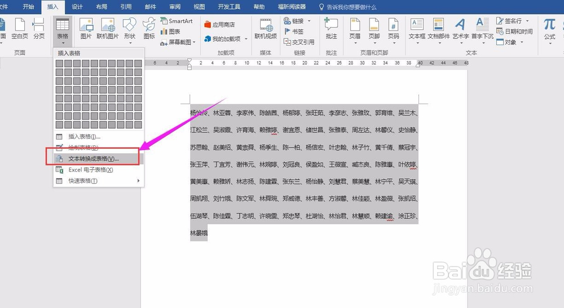The height and width of the screenshot is (308, 564).
Task: Switch to the 视图 ribbon tab
Action: tap(199, 6)
